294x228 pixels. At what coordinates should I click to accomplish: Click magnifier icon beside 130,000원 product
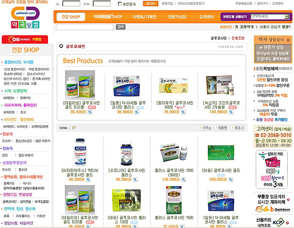pos(184,180)
